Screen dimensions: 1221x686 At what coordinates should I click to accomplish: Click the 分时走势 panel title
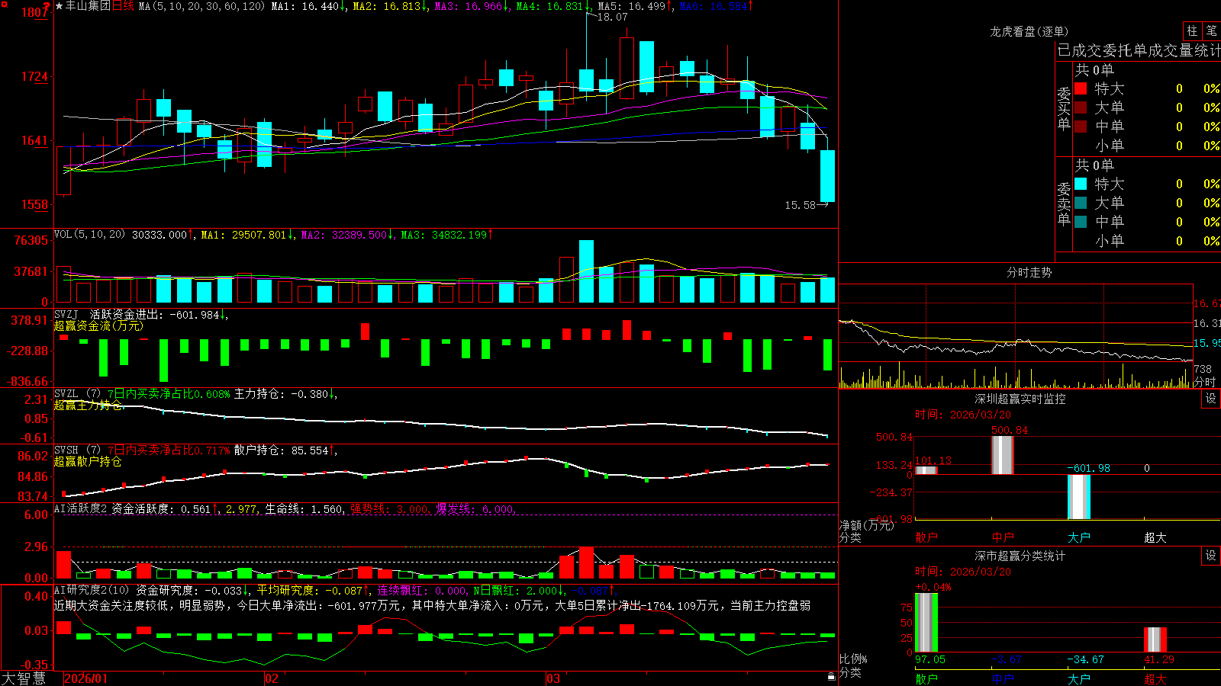click(x=1029, y=272)
